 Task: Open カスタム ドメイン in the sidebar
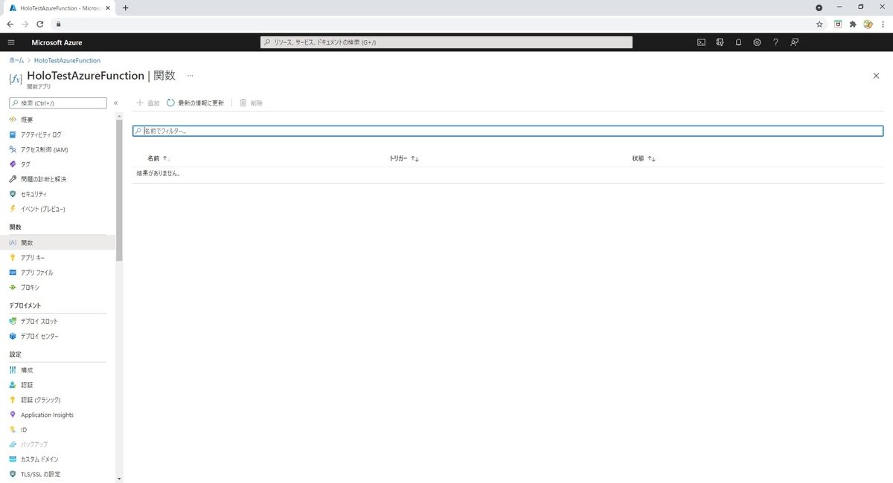[x=39, y=459]
